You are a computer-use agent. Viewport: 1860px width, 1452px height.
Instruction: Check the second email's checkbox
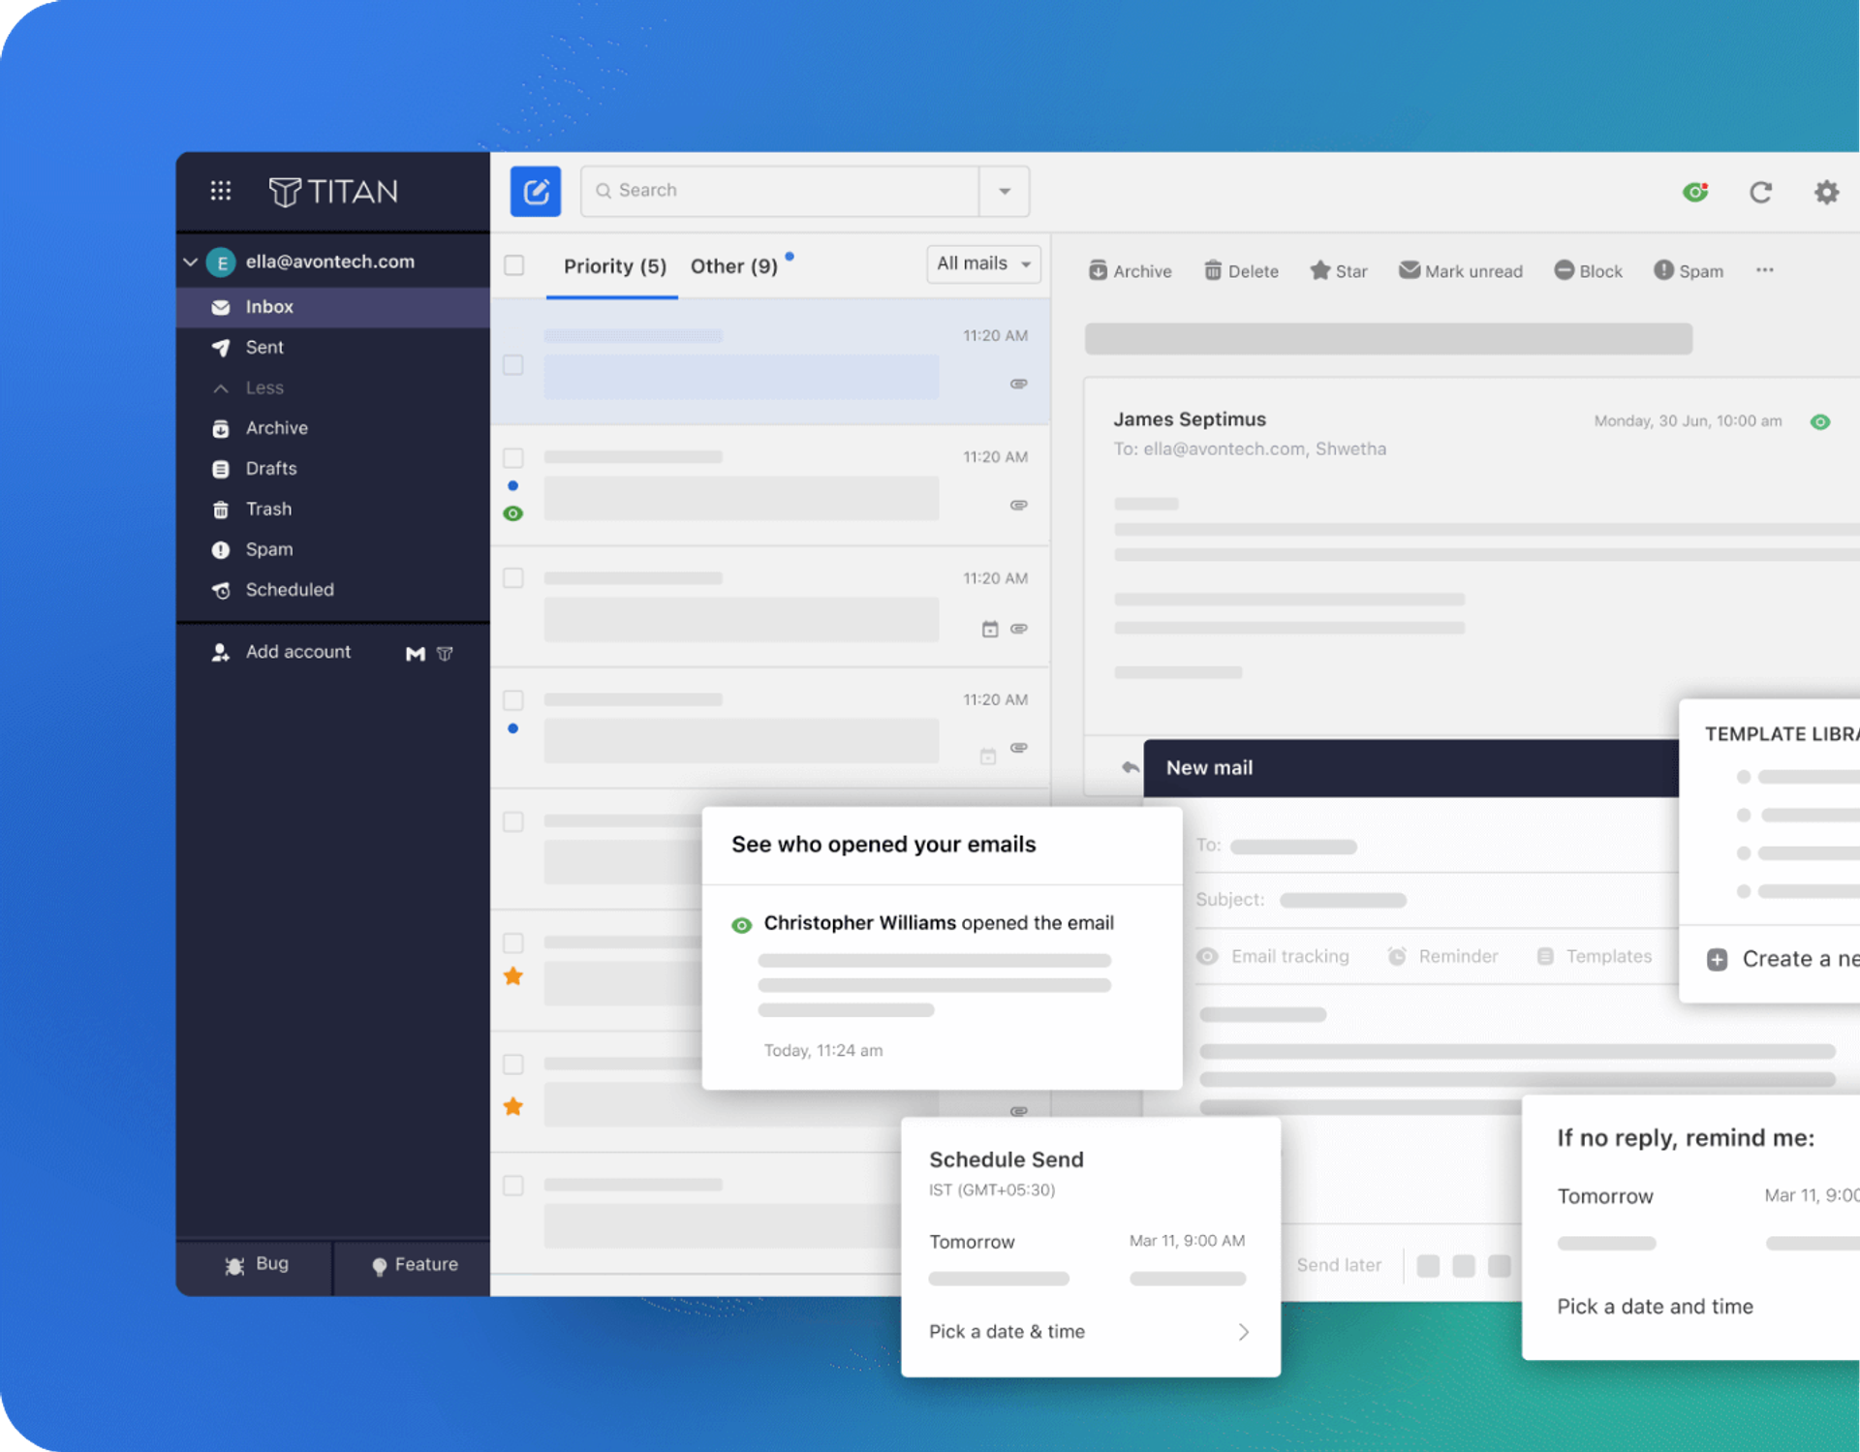(x=513, y=457)
